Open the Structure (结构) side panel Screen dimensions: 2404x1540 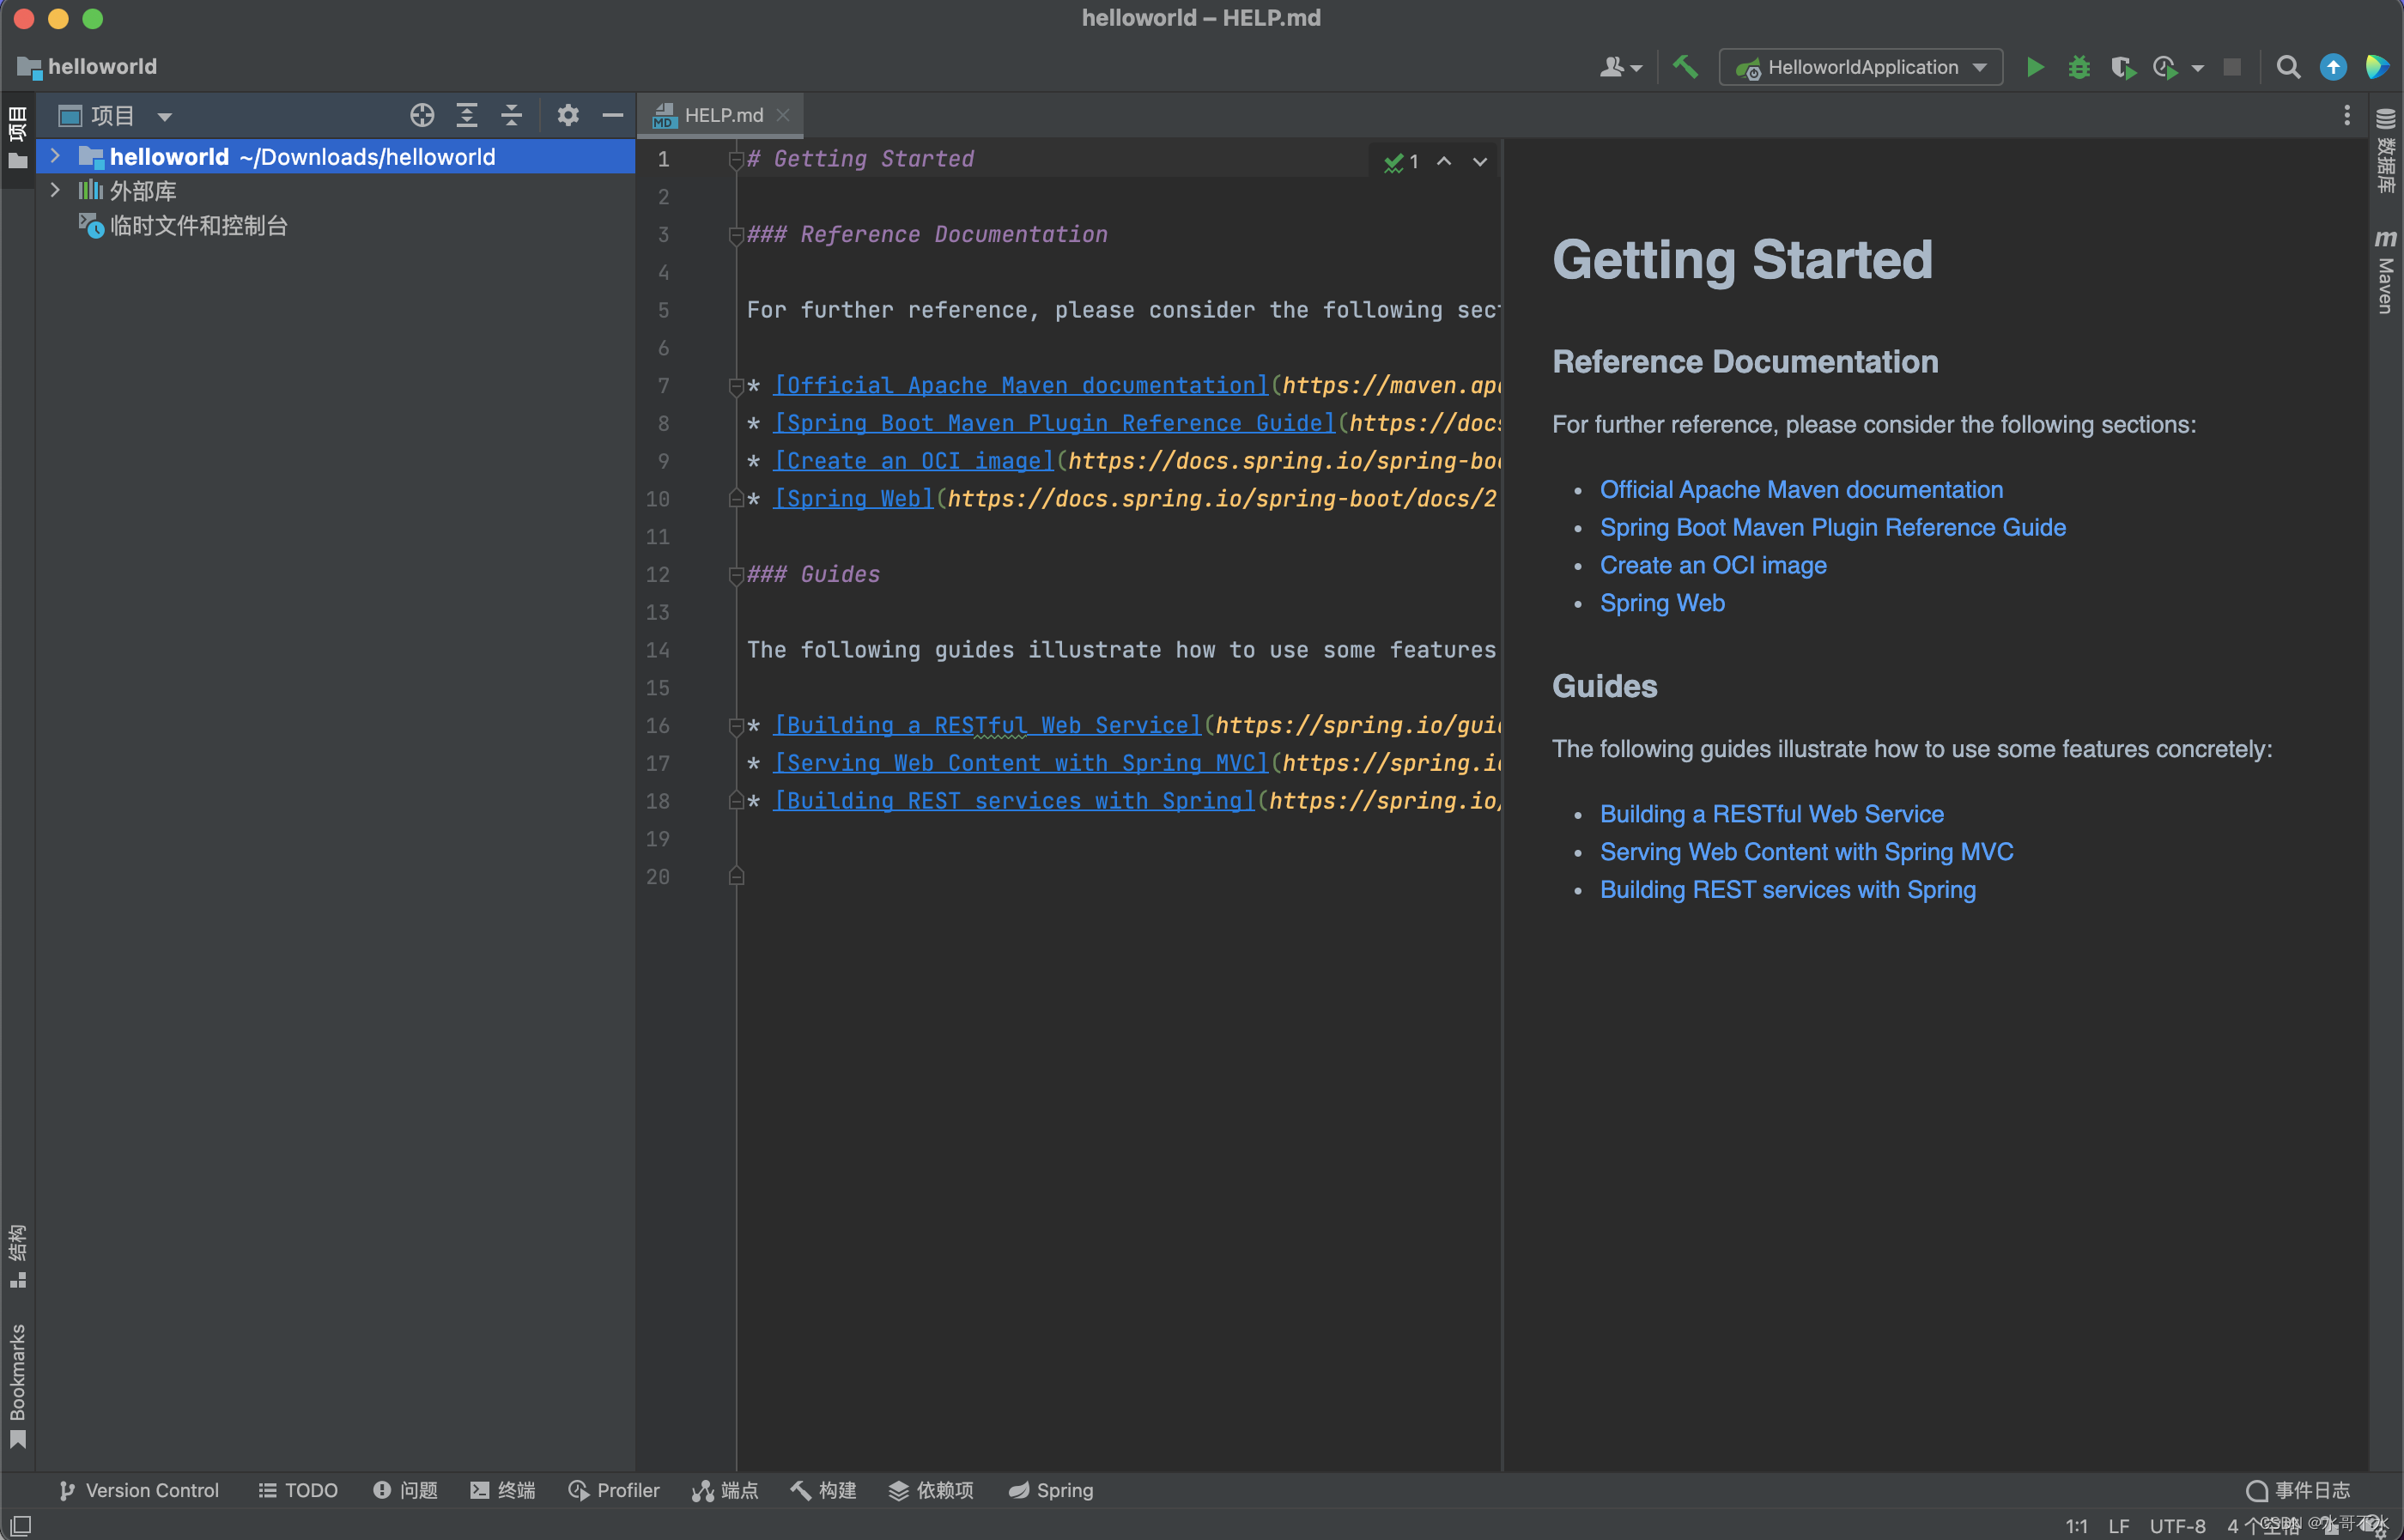[x=18, y=1256]
